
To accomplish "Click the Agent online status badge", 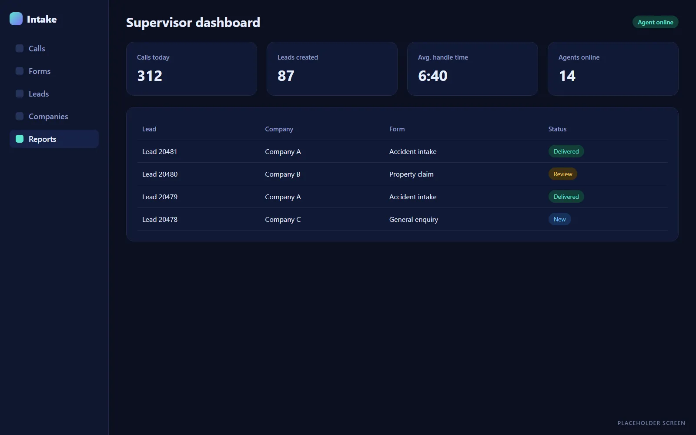I will [x=655, y=22].
